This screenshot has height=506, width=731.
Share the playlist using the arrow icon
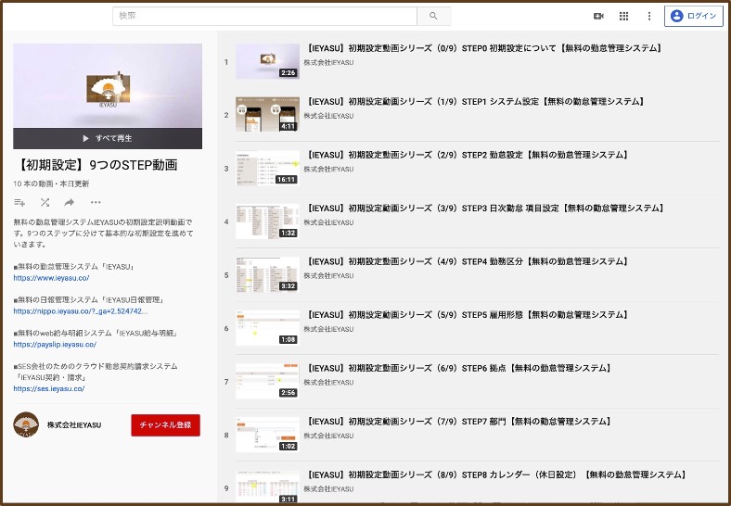[70, 202]
